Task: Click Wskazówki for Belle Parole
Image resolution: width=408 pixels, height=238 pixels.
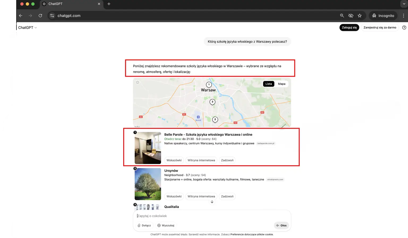Action: pos(174,160)
